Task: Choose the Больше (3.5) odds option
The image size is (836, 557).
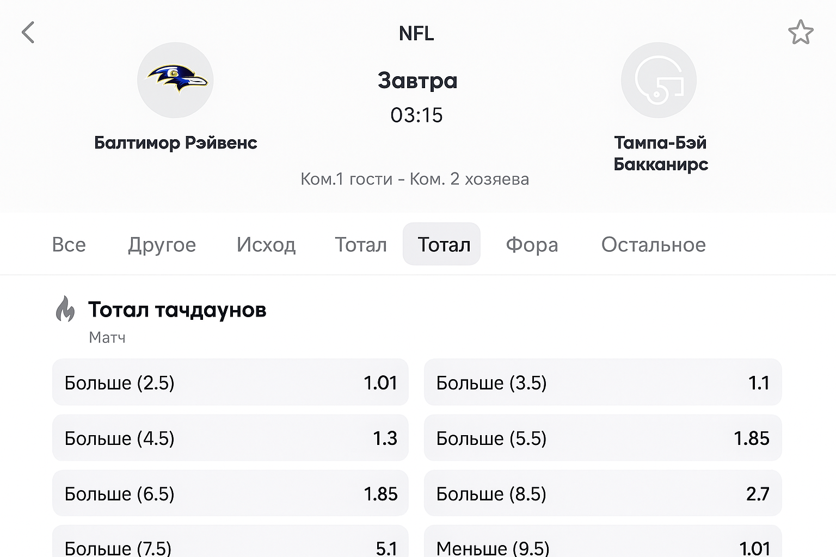Action: pyautogui.click(x=603, y=382)
